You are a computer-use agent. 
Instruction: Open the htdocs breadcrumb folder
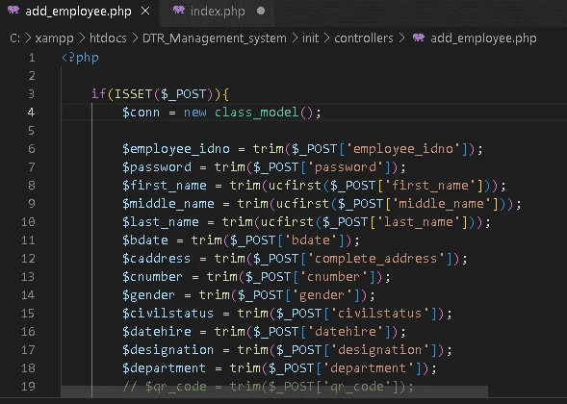(108, 38)
